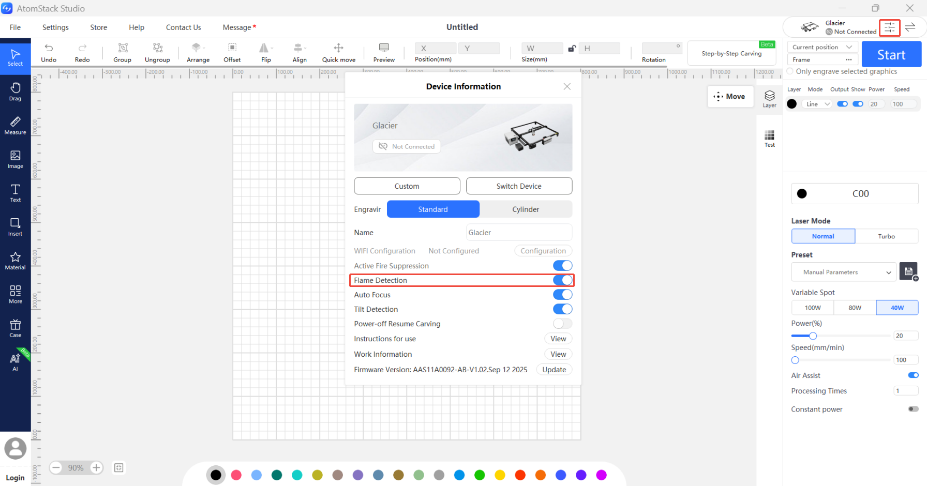Open the Case gallery
The height and width of the screenshot is (486, 927).
15,328
